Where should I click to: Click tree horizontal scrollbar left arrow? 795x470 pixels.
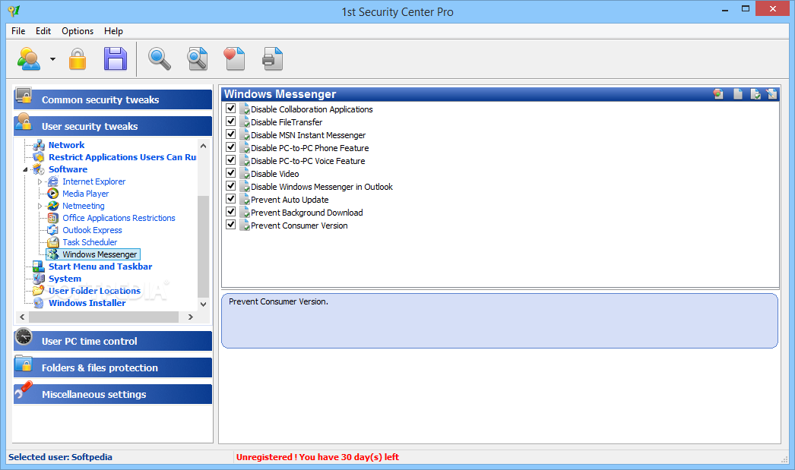tap(22, 317)
